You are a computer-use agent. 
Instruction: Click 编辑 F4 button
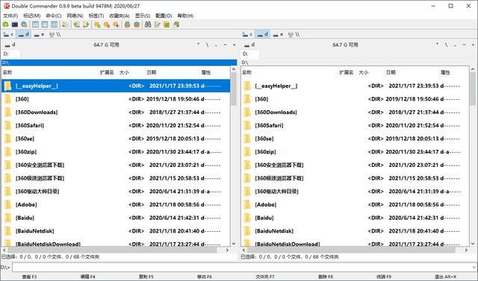coord(88,277)
